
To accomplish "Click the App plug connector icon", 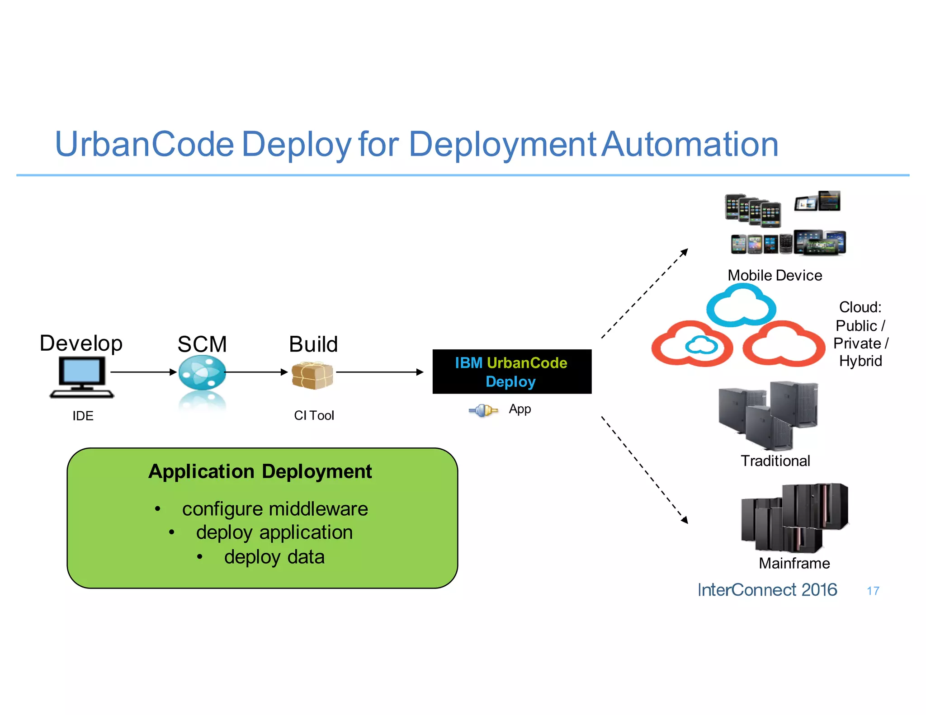I will (483, 410).
